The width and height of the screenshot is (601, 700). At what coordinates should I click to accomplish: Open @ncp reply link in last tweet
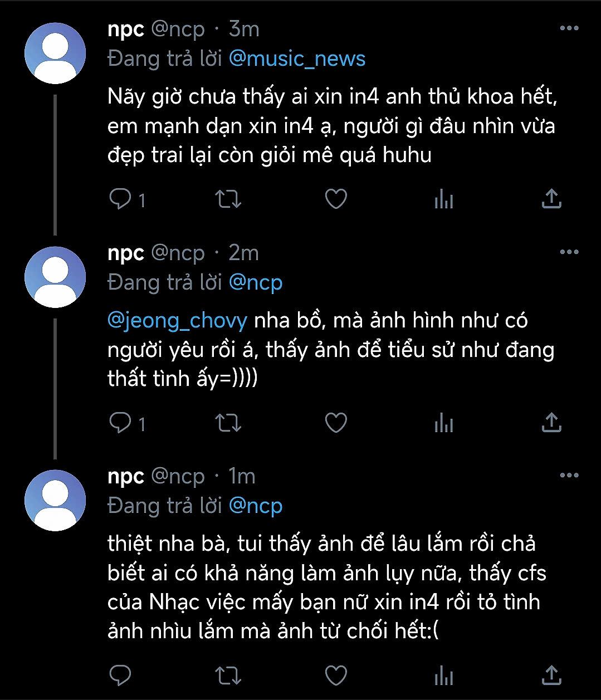point(256,506)
